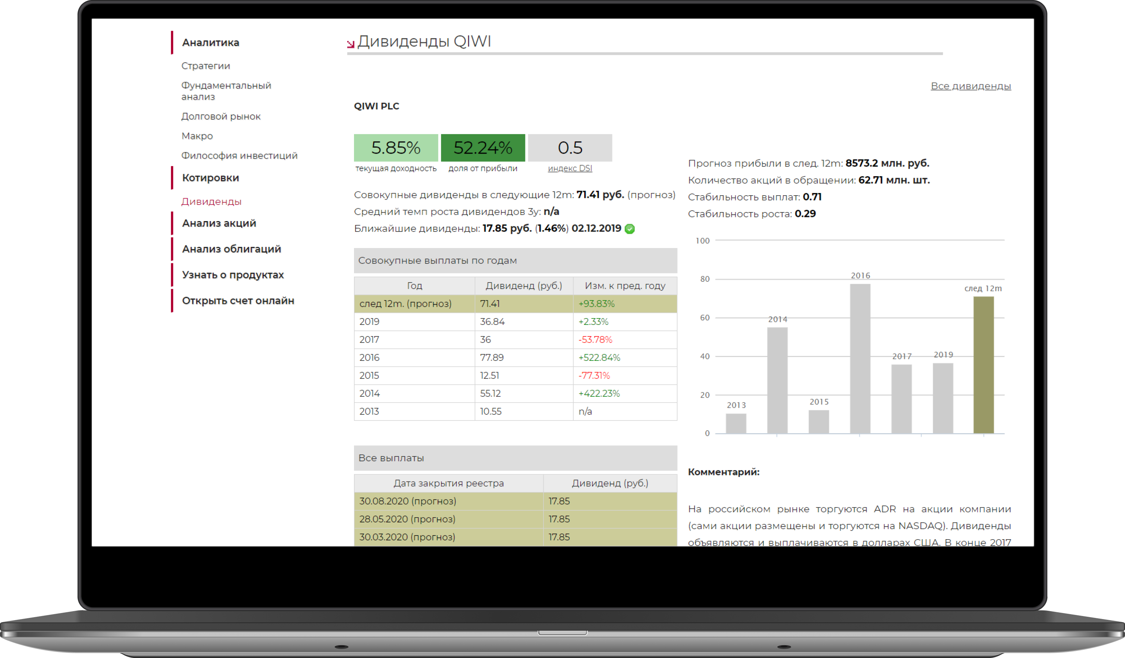Open the Анализ облигаций section
Image resolution: width=1125 pixels, height=658 pixels.
231,249
